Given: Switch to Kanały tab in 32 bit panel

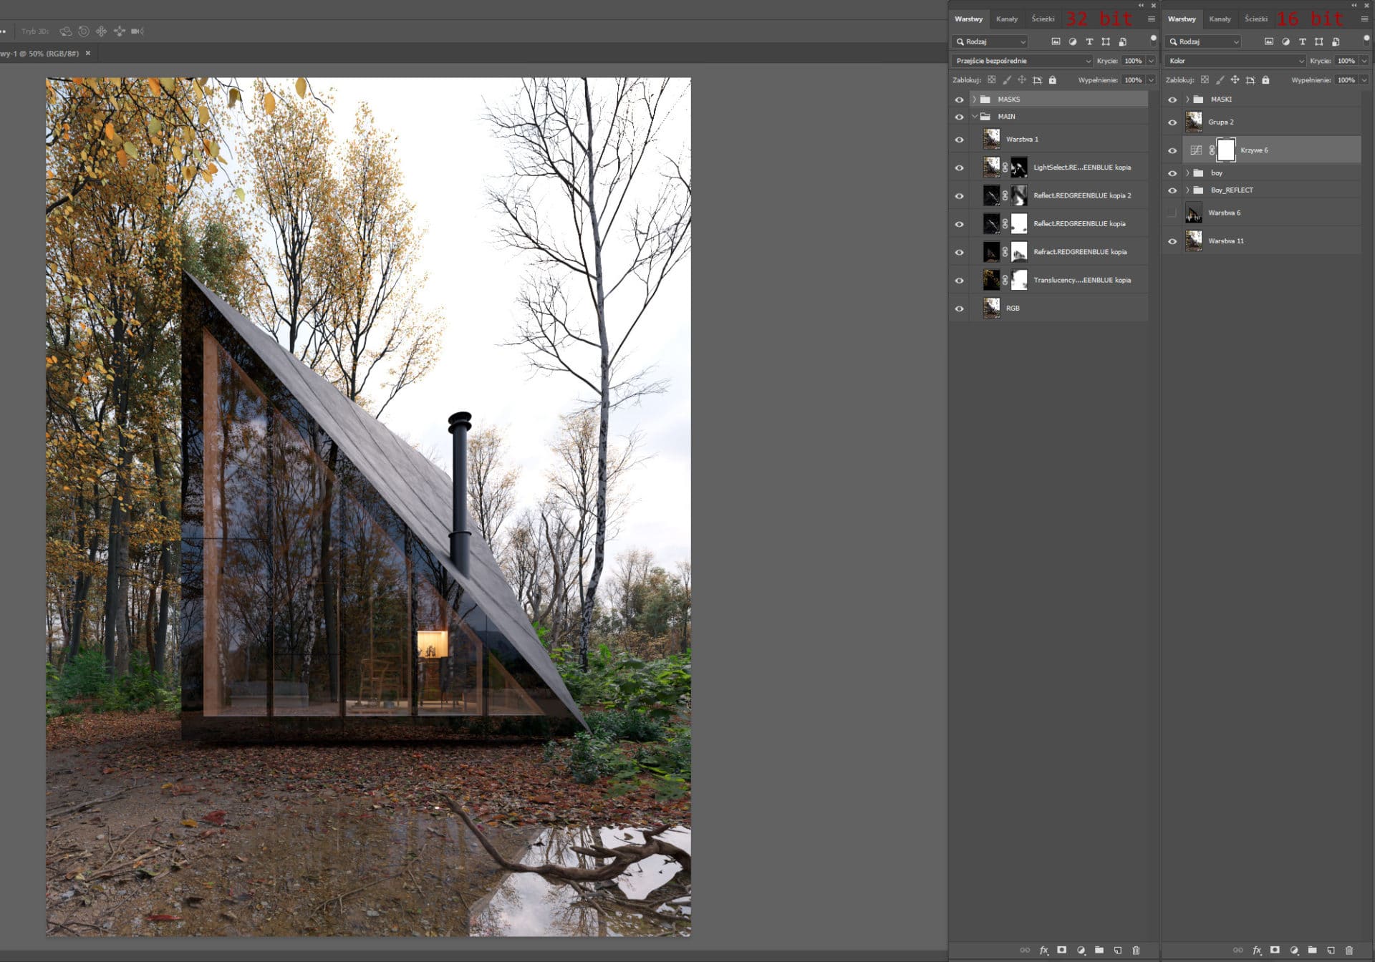Looking at the screenshot, I should [x=1006, y=19].
